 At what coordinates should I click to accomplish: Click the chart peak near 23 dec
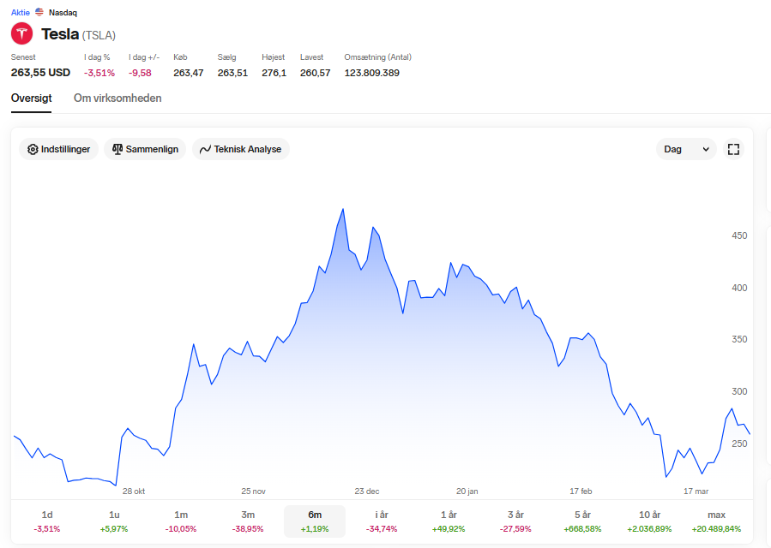tap(343, 210)
